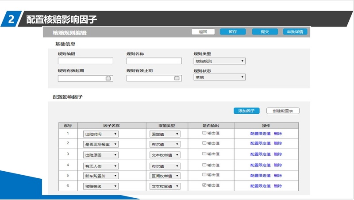354x200 pixels.
Task: Focus the 规则名称 input field
Action: [x=154, y=61]
